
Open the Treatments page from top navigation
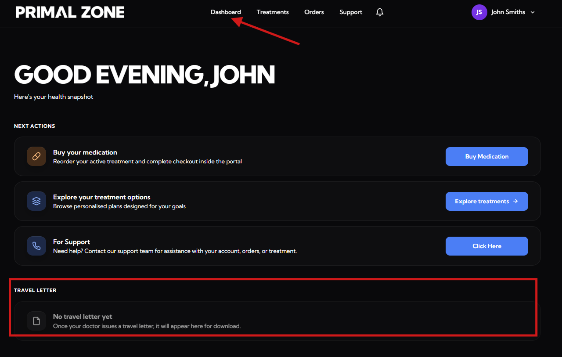(x=273, y=12)
